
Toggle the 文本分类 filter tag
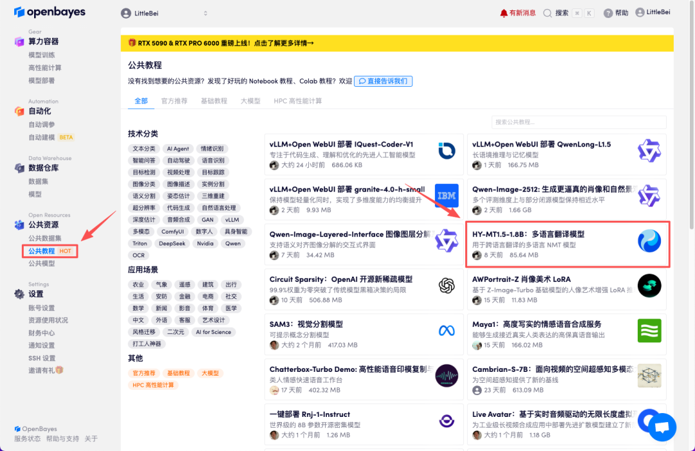coord(143,149)
